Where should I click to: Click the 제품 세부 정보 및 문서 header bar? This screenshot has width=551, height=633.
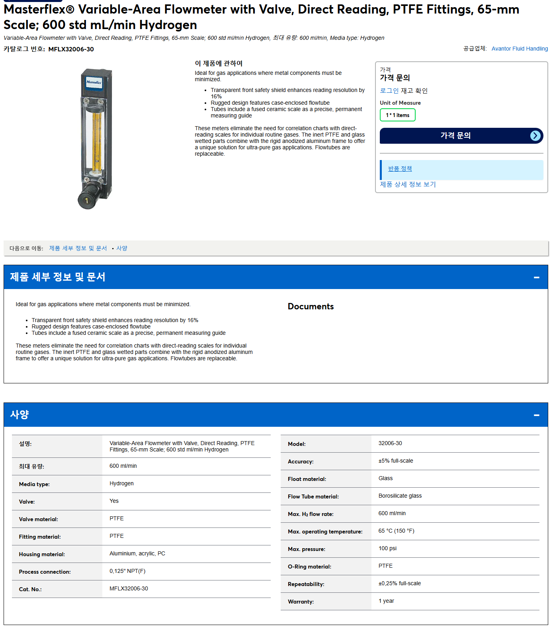point(275,277)
